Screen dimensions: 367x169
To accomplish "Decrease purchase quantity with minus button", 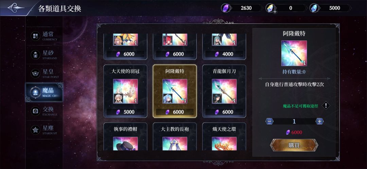I will click(x=269, y=121).
